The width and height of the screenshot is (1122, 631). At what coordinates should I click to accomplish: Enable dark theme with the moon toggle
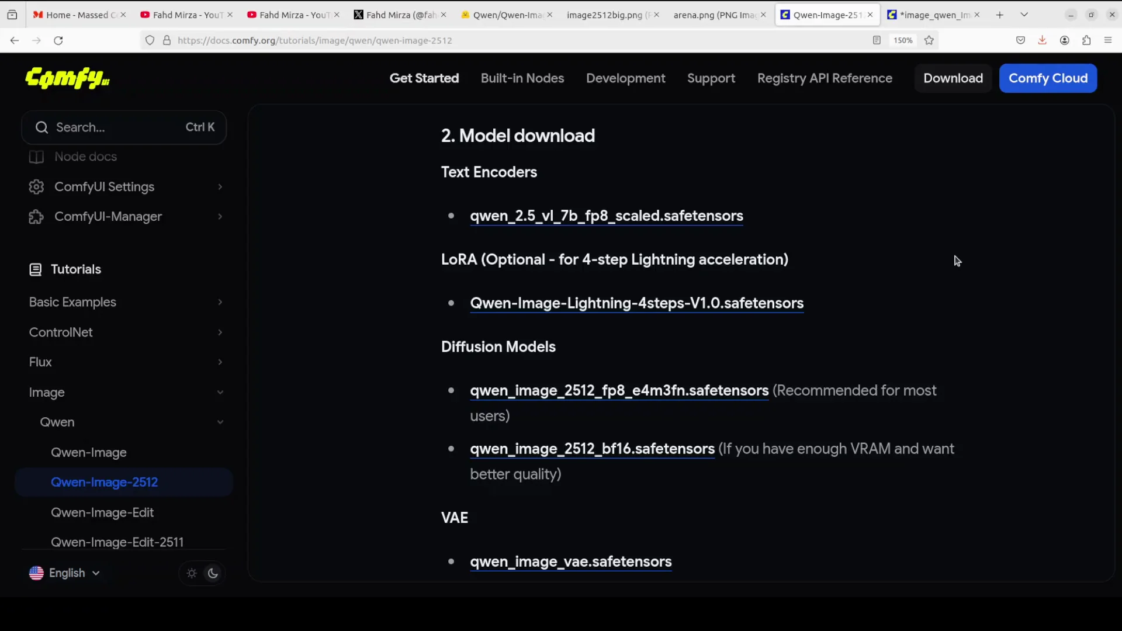(212, 573)
